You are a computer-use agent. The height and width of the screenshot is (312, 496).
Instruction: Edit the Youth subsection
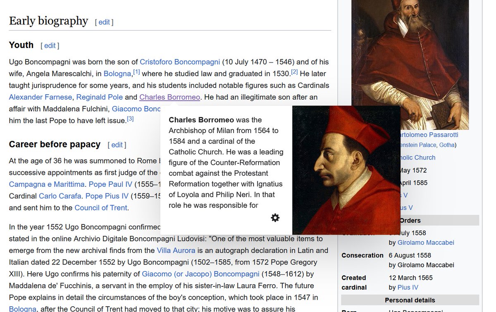pyautogui.click(x=50, y=45)
